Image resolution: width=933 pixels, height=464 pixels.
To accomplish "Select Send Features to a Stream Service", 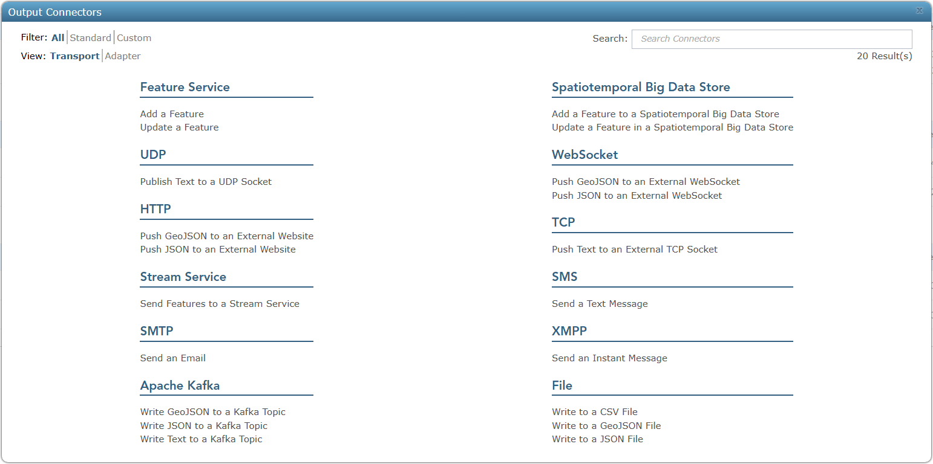I will [220, 303].
